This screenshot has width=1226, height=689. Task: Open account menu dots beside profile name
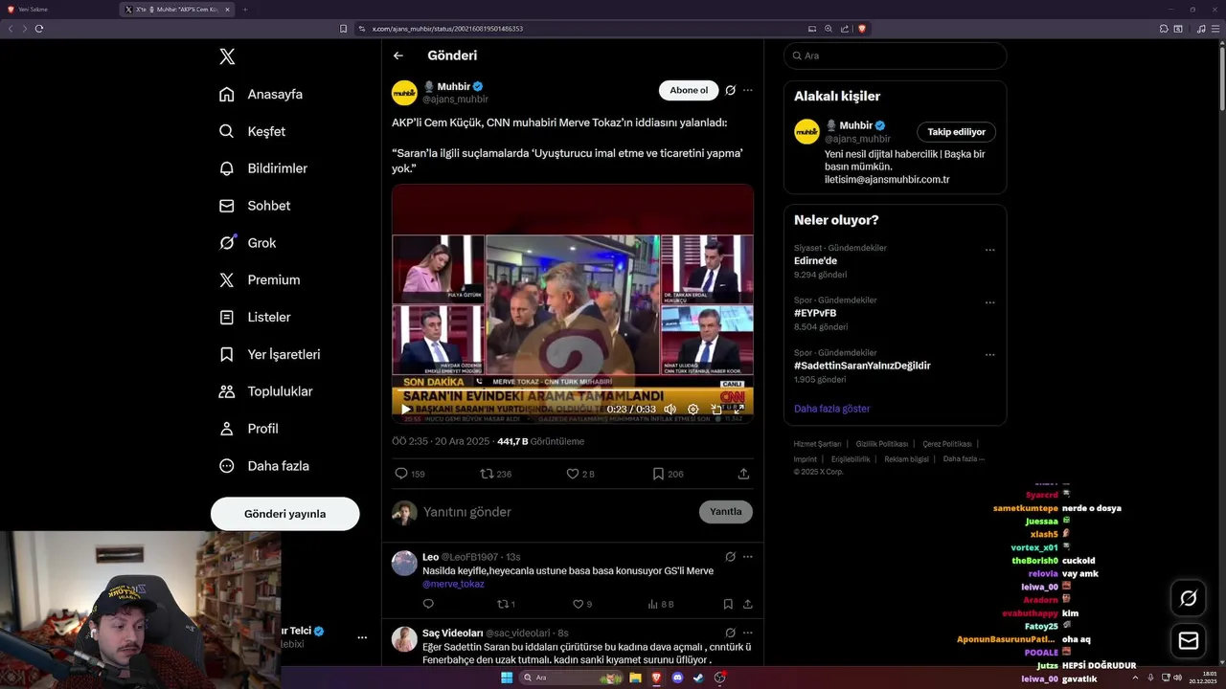362,637
